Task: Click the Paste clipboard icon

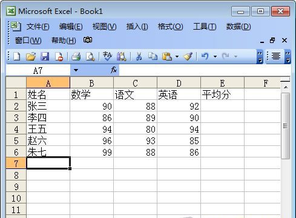Action: [167, 56]
